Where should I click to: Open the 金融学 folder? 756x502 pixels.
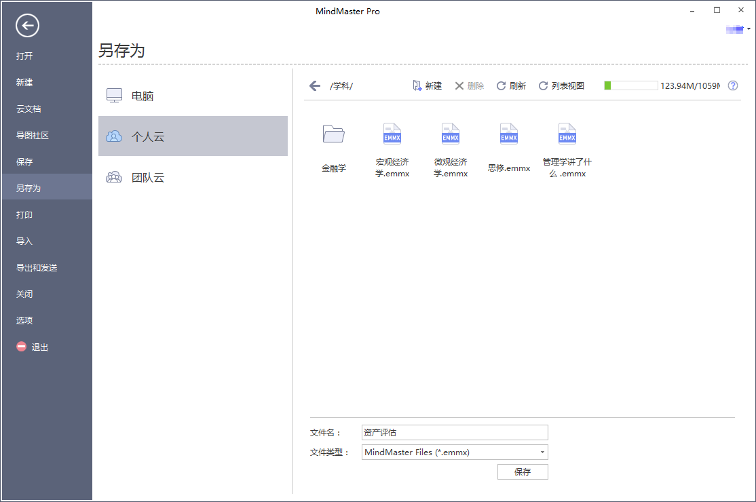334,134
